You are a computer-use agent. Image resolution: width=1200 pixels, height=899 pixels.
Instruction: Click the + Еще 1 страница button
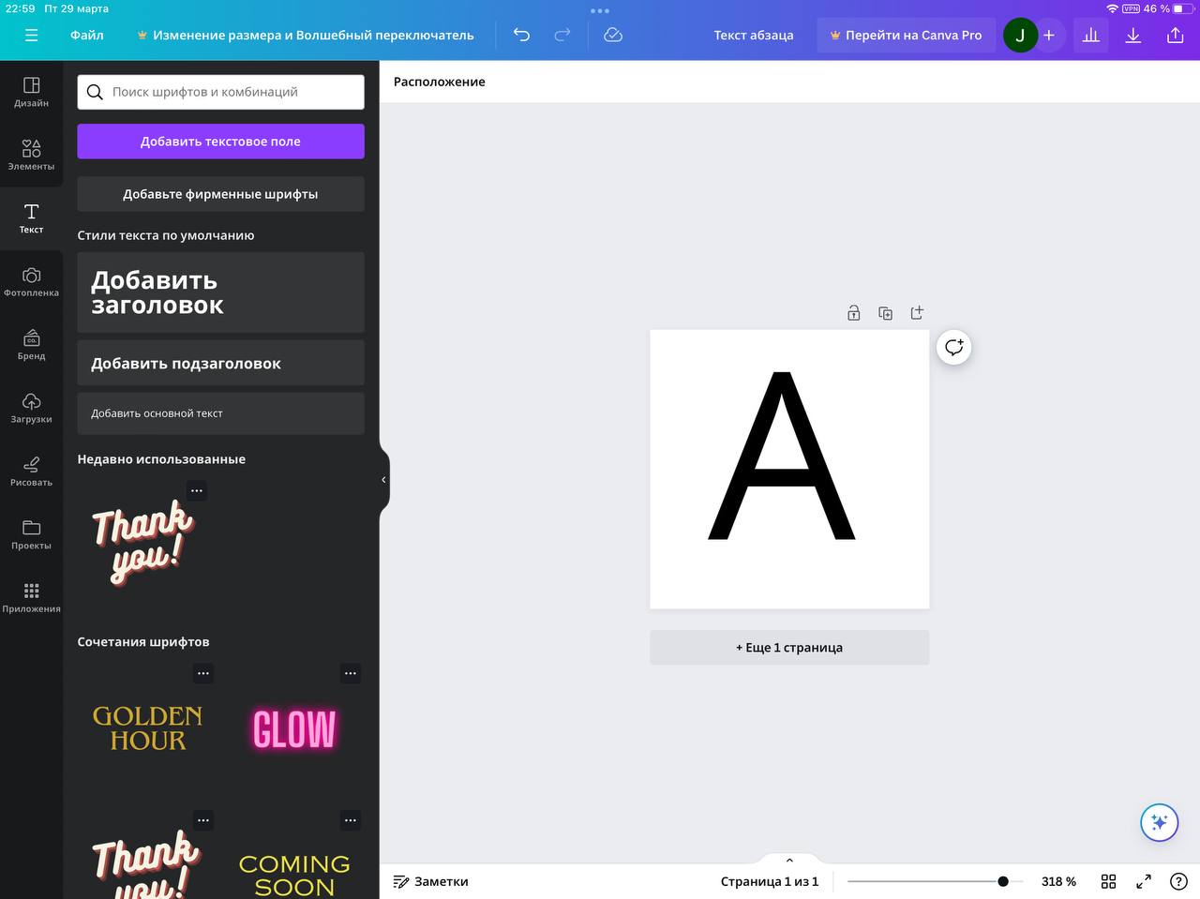[x=789, y=647]
